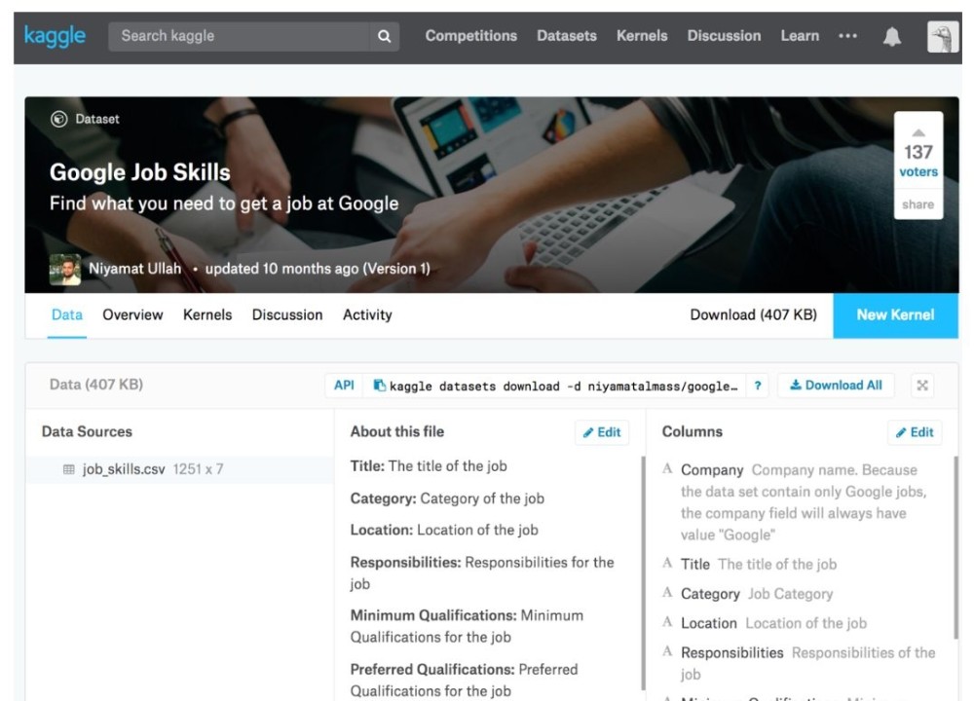
Task: Click the Responsibilities column type icon
Action: pyautogui.click(x=668, y=651)
